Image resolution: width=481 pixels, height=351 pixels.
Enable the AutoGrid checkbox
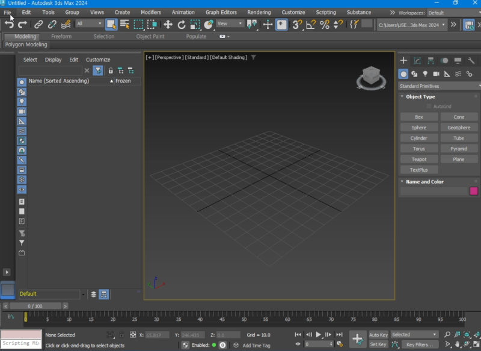point(430,106)
